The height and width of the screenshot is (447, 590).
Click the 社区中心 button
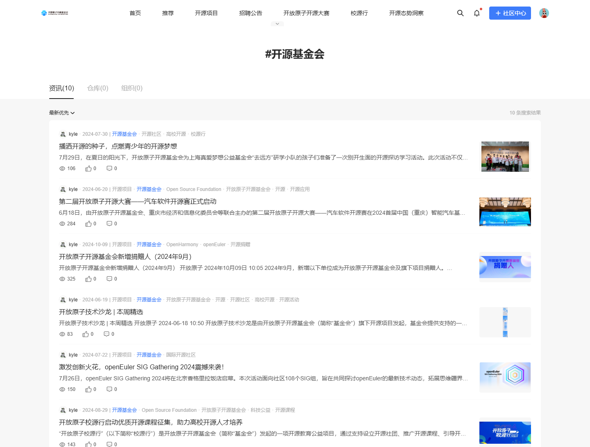pyautogui.click(x=510, y=13)
